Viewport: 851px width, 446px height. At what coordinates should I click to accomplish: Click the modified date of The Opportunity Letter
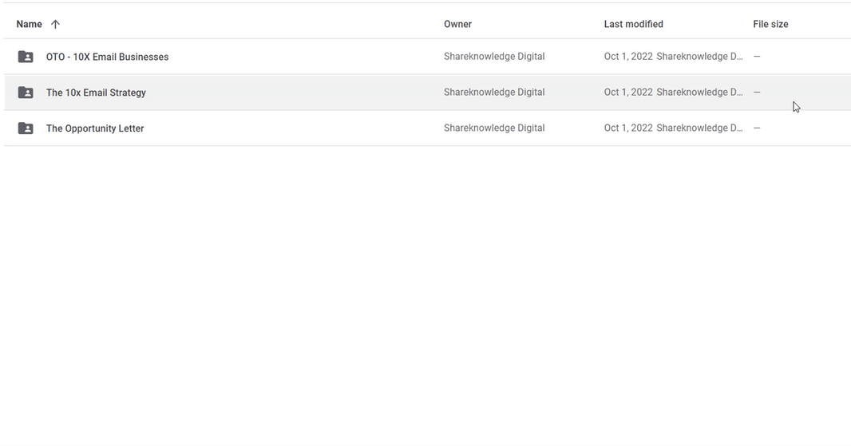pos(628,128)
